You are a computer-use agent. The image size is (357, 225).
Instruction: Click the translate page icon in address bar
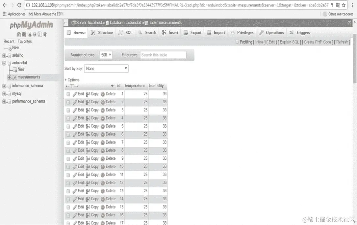coord(338,5)
